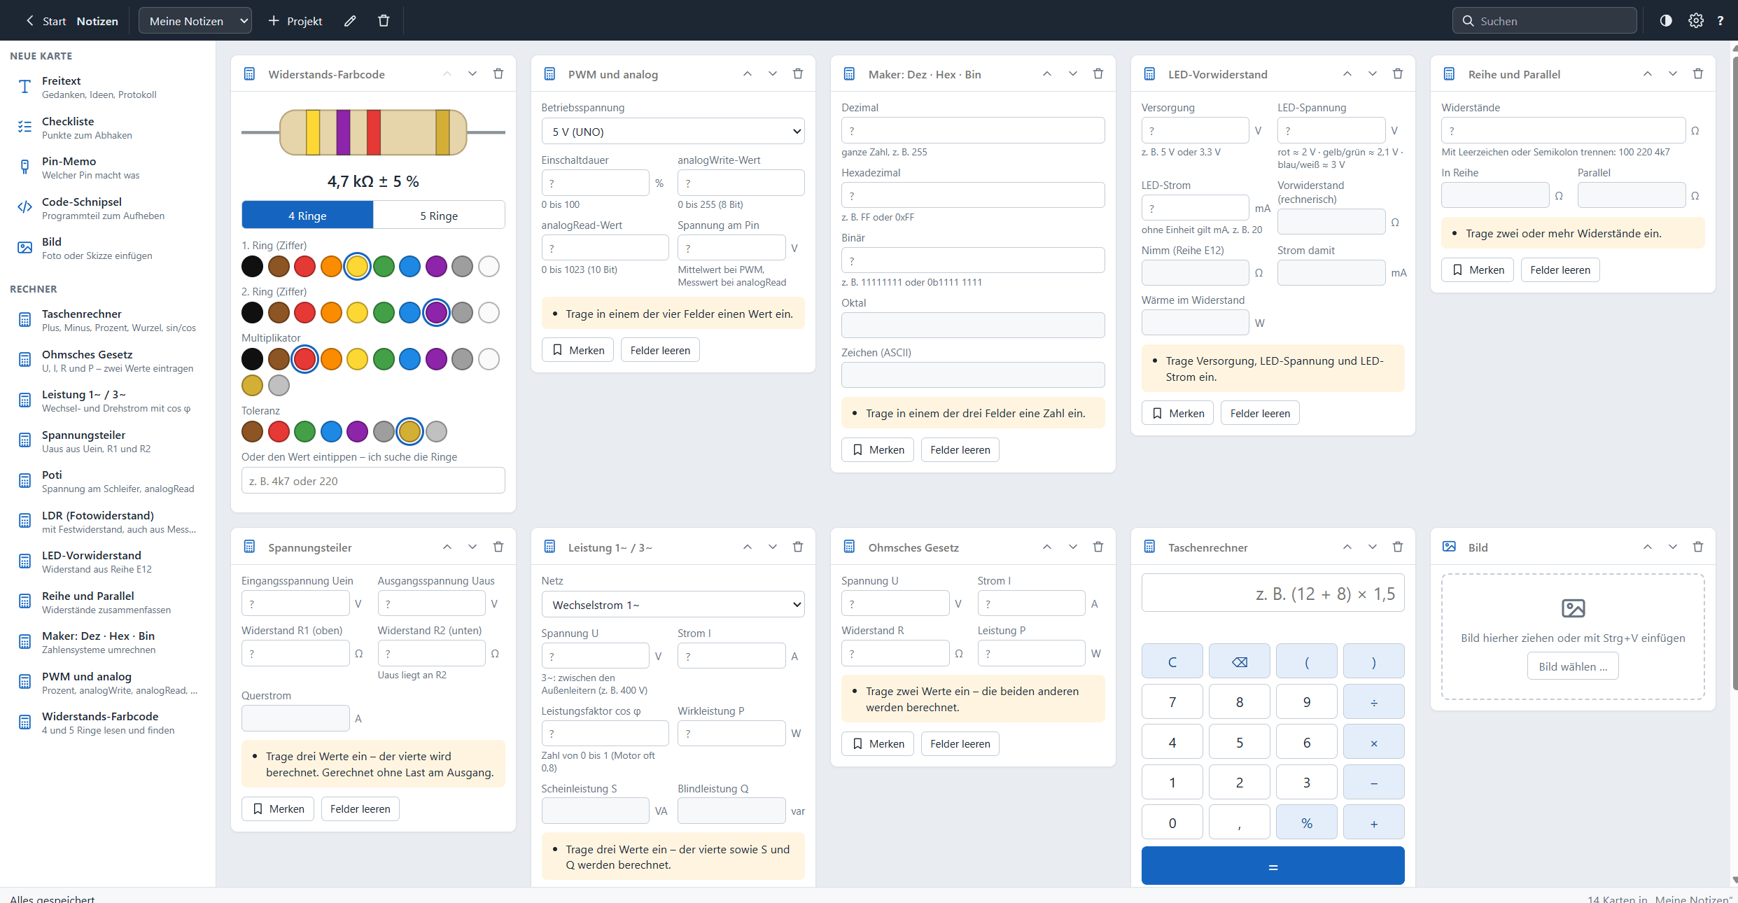This screenshot has height=903, width=1738.
Task: Click Bild wählen … button
Action: 1573,666
